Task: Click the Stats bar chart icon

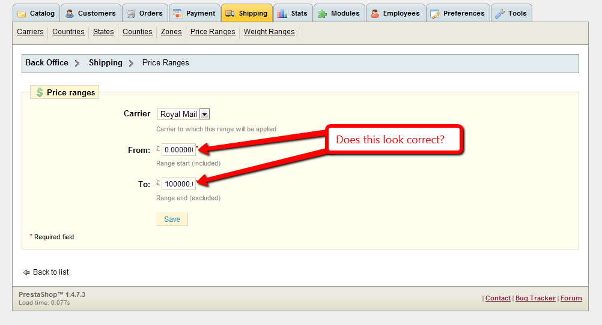Action: point(282,14)
